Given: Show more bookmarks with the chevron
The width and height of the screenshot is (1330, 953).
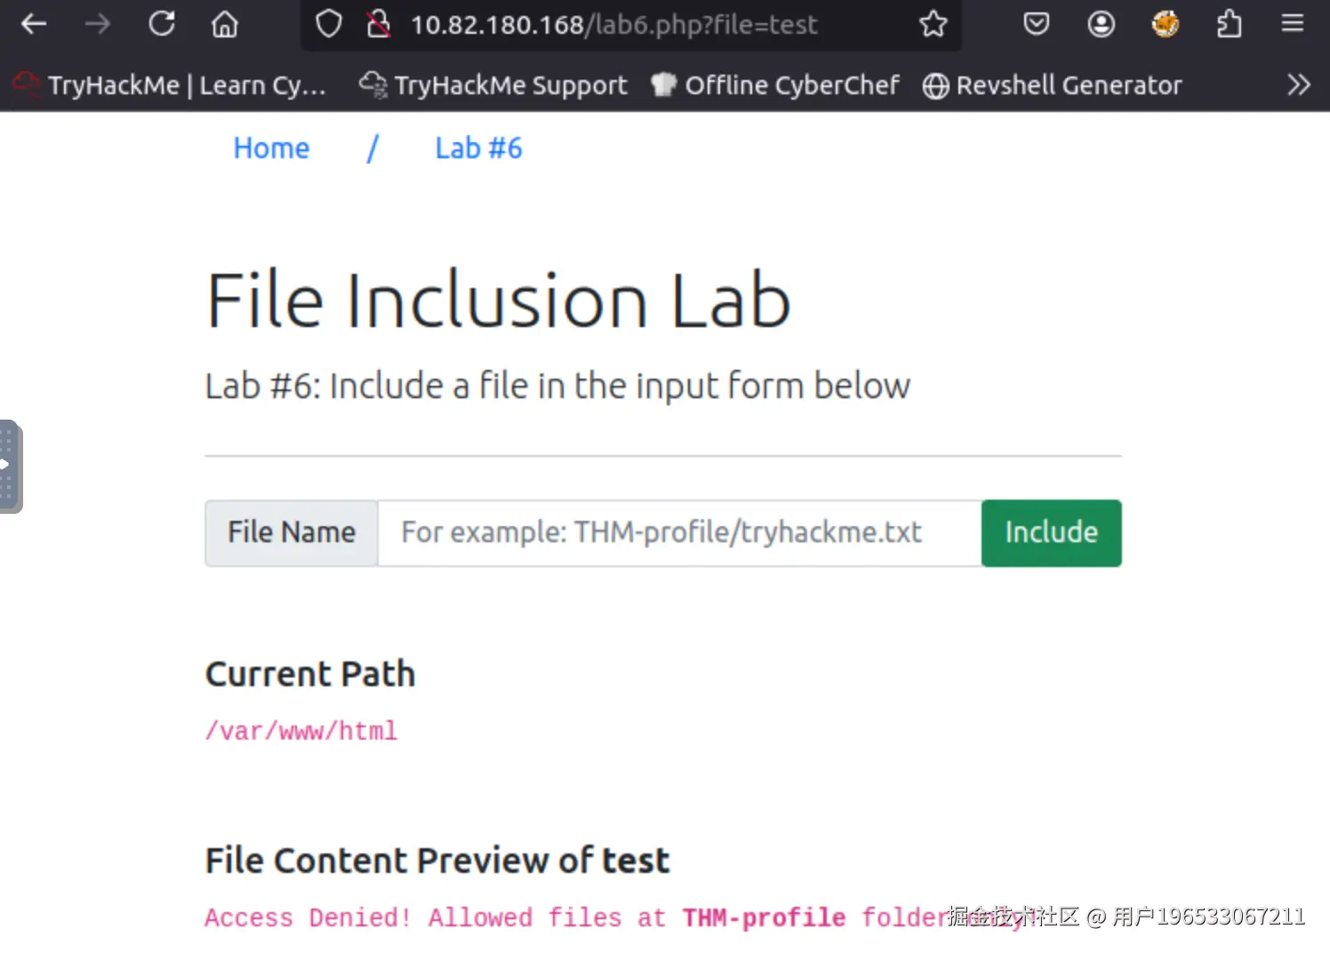Looking at the screenshot, I should [1298, 85].
